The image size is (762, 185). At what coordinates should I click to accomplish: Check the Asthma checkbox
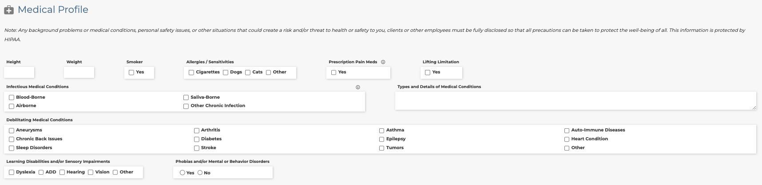pyautogui.click(x=381, y=131)
